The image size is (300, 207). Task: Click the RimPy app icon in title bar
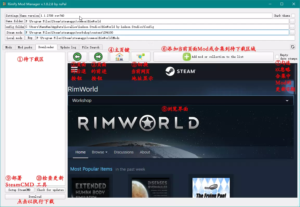pyautogui.click(x=4, y=4)
